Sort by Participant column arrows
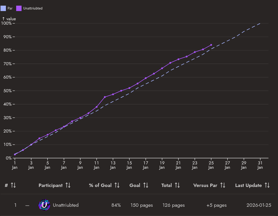This screenshot has width=278, height=216. point(68,185)
